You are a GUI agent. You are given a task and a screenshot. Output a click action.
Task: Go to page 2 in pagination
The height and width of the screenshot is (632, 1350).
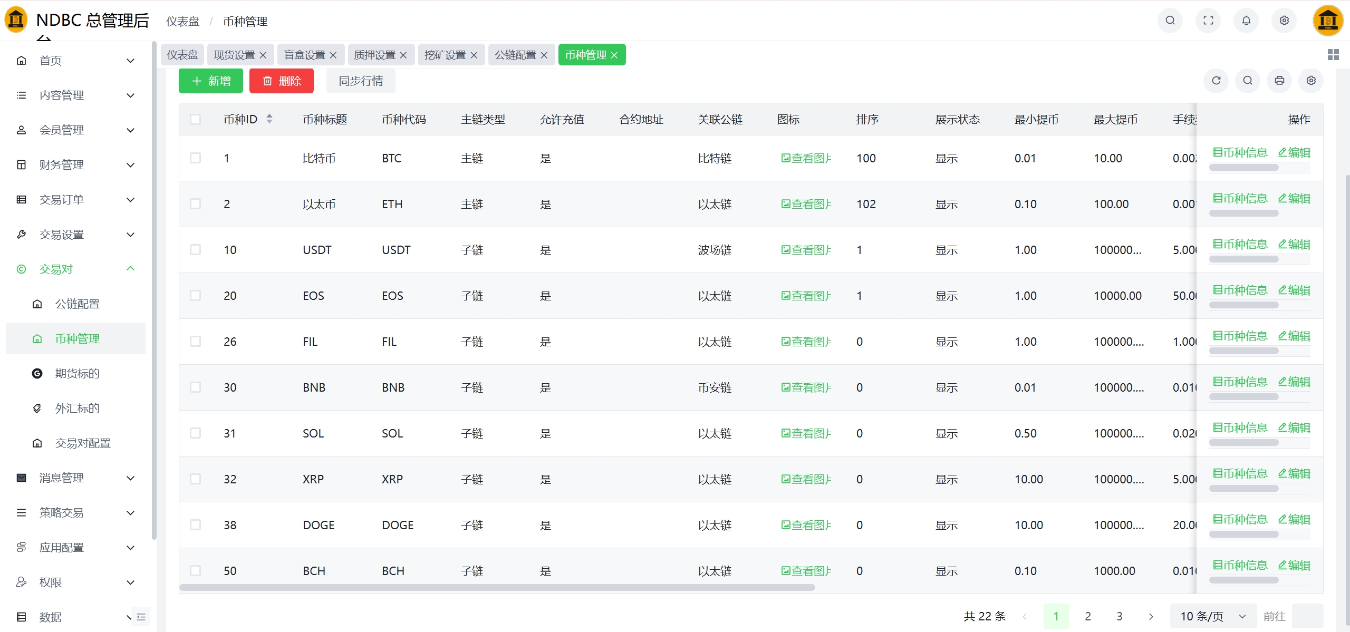tap(1087, 616)
